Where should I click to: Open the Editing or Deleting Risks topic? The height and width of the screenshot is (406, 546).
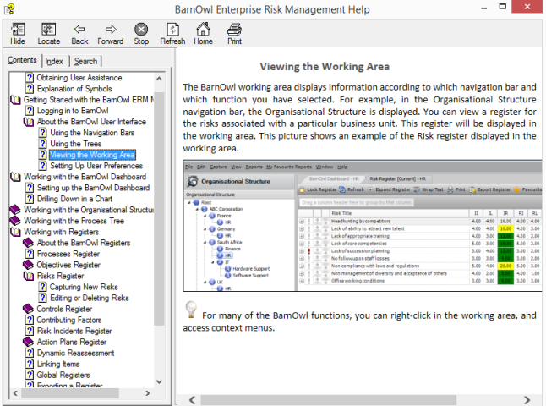click(90, 298)
